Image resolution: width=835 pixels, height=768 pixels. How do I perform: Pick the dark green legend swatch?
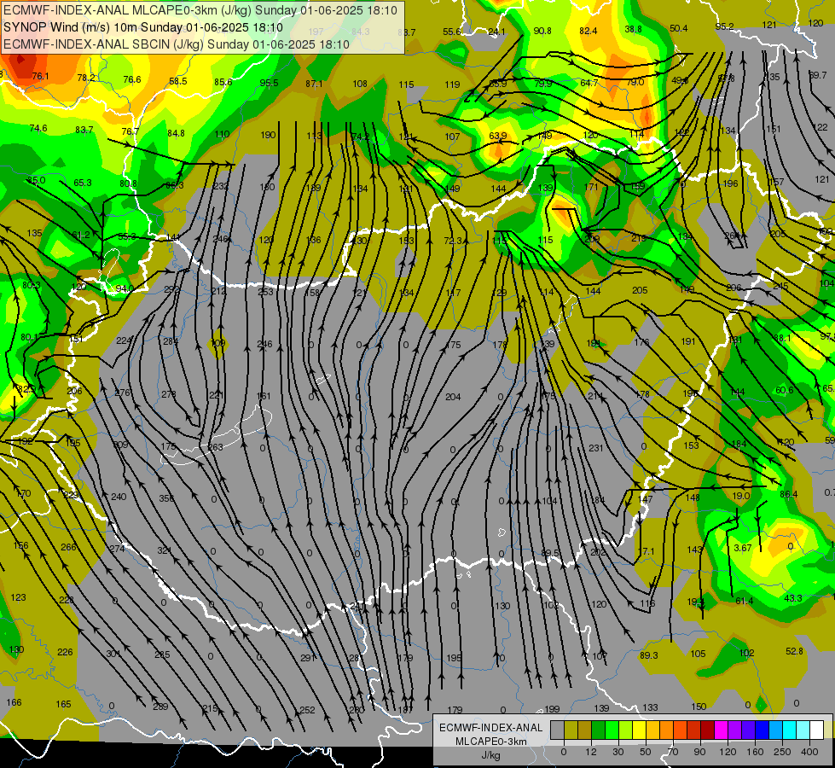pyautogui.click(x=599, y=730)
